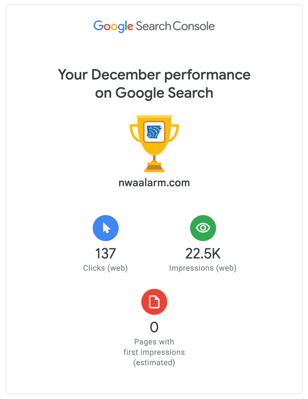The height and width of the screenshot is (399, 308).
Task: Click the 0 pages count
Action: [x=154, y=327]
